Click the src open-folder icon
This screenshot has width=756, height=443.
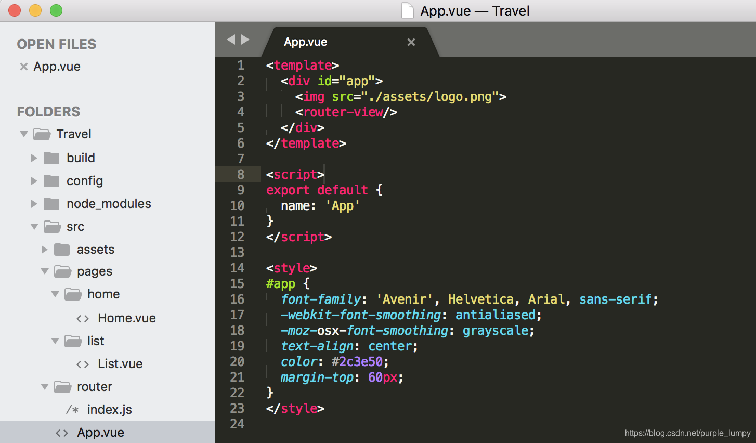point(53,227)
